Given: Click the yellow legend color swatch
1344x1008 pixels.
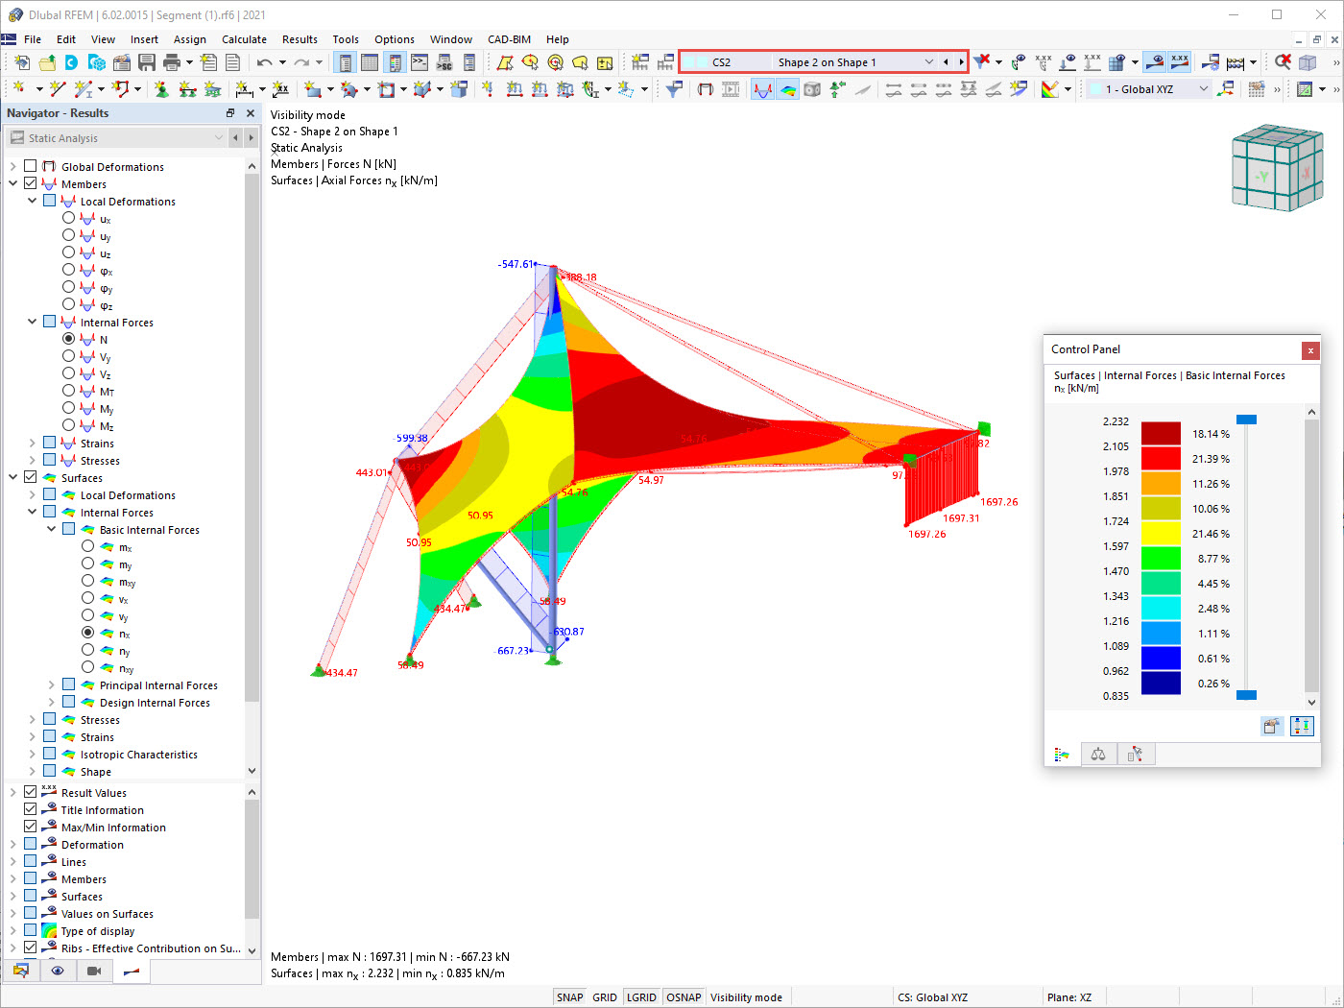Looking at the screenshot, I should click(x=1161, y=534).
